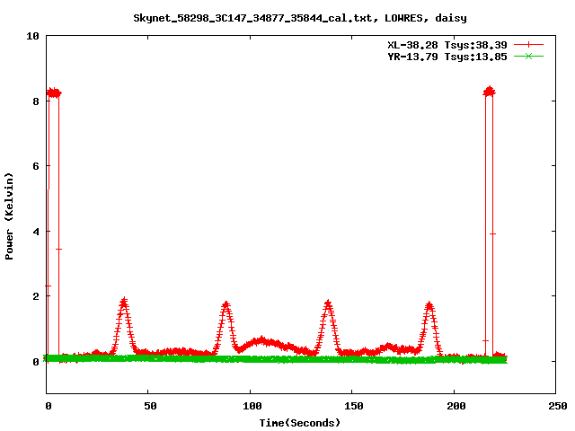Click the red peak near 188 seconds
575x431 pixels.
pyautogui.click(x=429, y=306)
